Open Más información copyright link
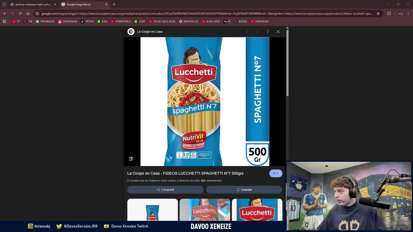 point(211,181)
